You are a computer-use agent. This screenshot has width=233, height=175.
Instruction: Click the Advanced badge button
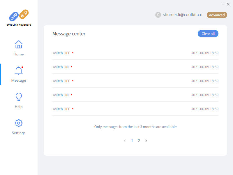pos(217,15)
